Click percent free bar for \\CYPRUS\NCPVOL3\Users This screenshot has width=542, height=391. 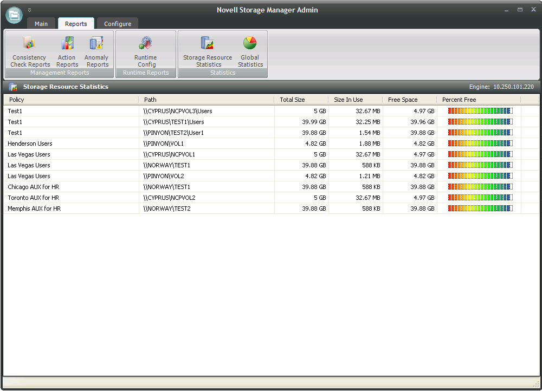point(480,111)
